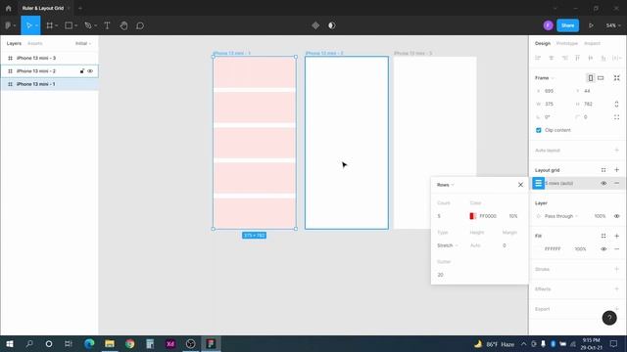Add Auto layout with plus button
627x352 pixels.
click(616, 150)
